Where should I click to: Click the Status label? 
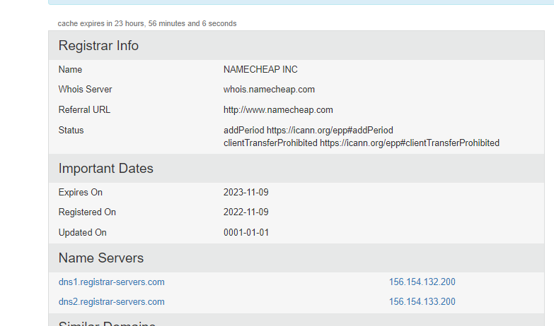(x=71, y=131)
